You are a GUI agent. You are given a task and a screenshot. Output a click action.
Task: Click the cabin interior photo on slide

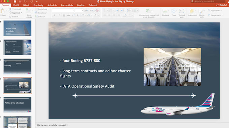172,67
